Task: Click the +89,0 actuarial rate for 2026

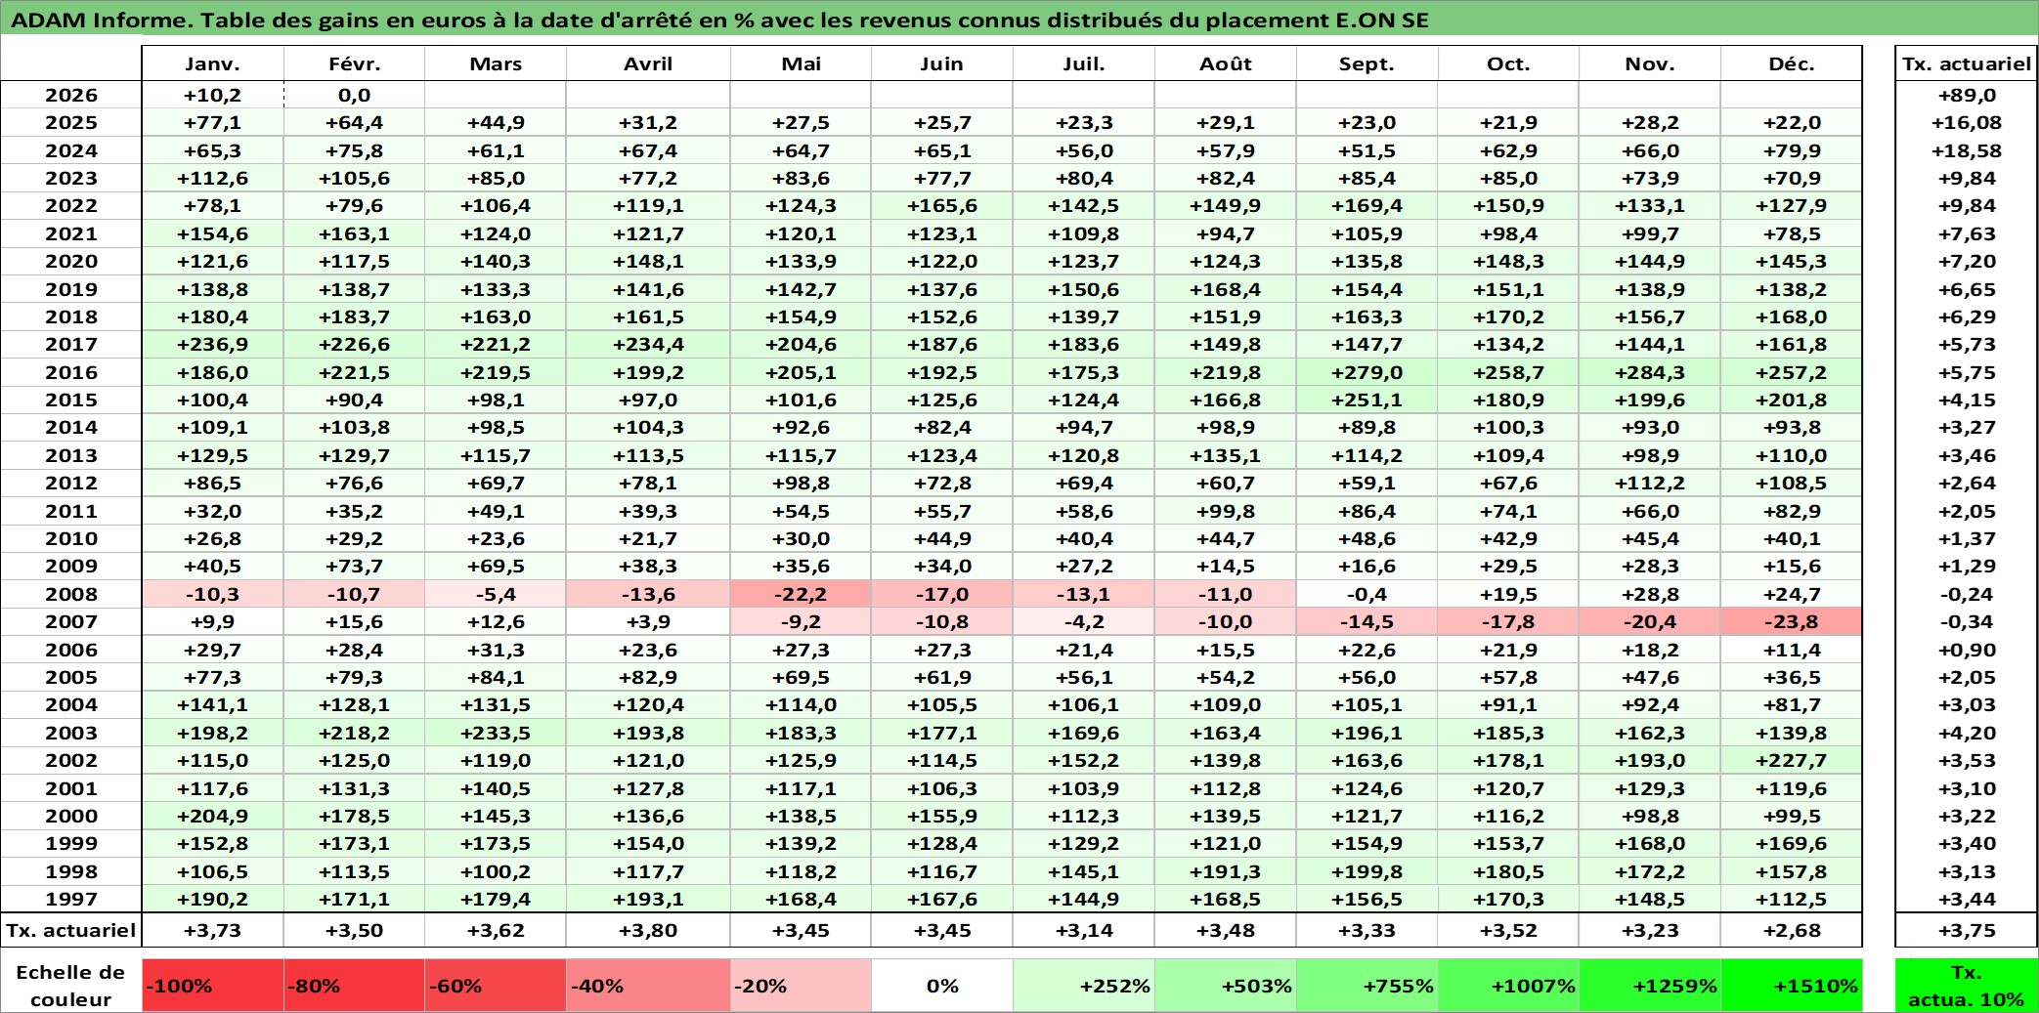Action: click(x=1967, y=95)
